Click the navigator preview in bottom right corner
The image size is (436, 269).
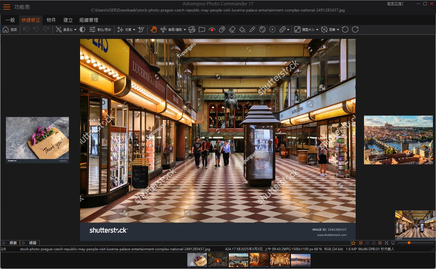[x=415, y=225]
